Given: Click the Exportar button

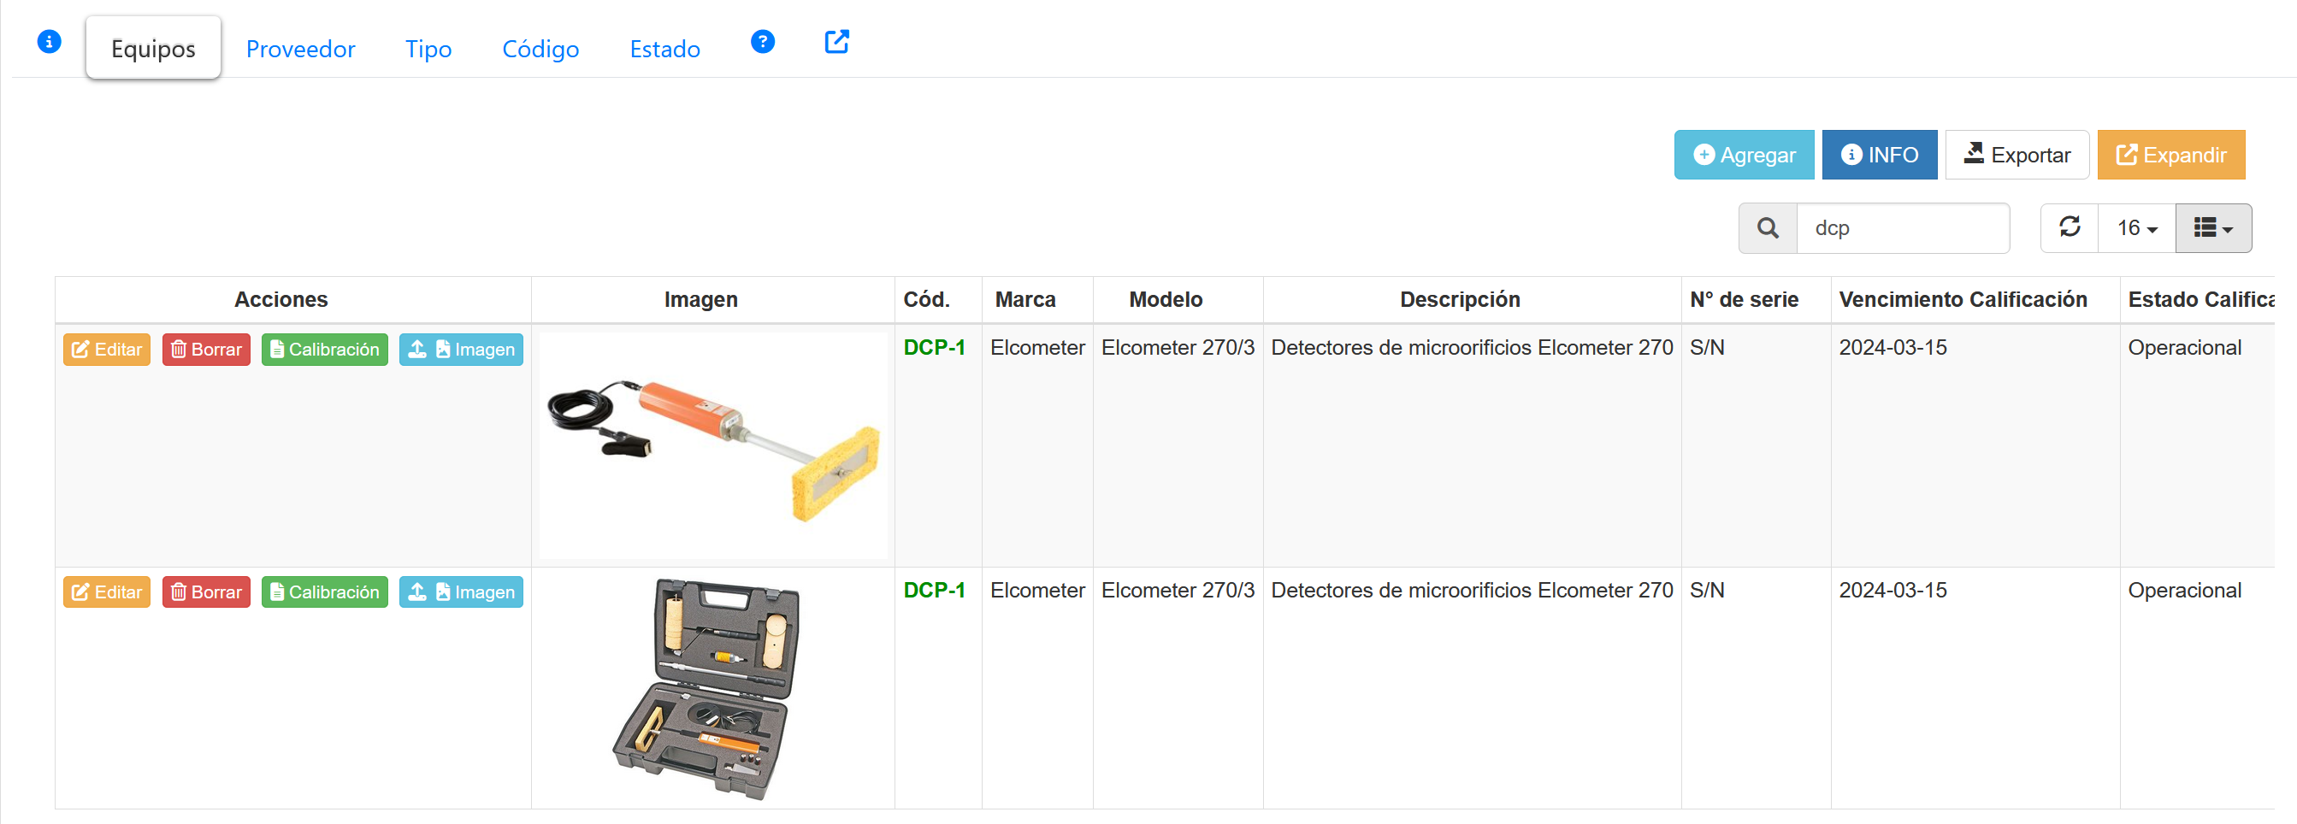Looking at the screenshot, I should tap(2017, 155).
